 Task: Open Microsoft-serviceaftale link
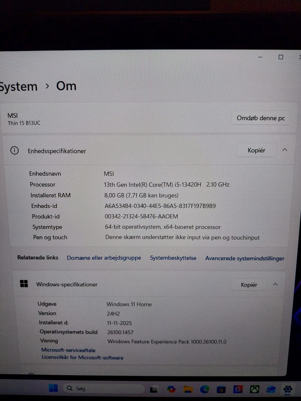pyautogui.click(x=68, y=350)
